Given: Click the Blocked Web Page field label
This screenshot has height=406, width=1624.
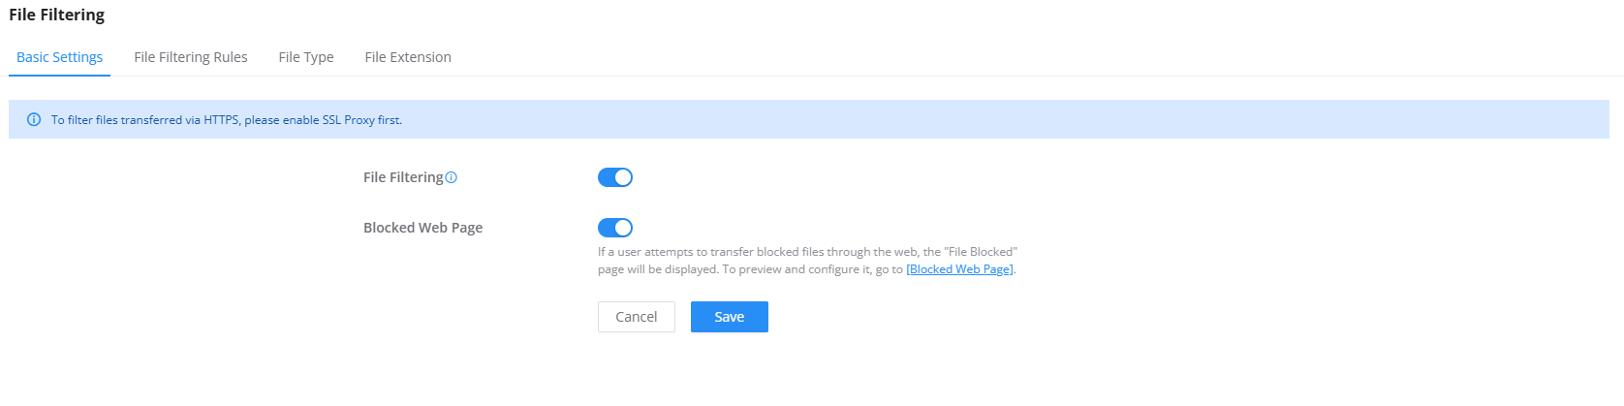Looking at the screenshot, I should (x=422, y=228).
